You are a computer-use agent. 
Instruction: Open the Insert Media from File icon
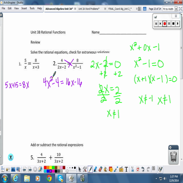click(121, 169)
